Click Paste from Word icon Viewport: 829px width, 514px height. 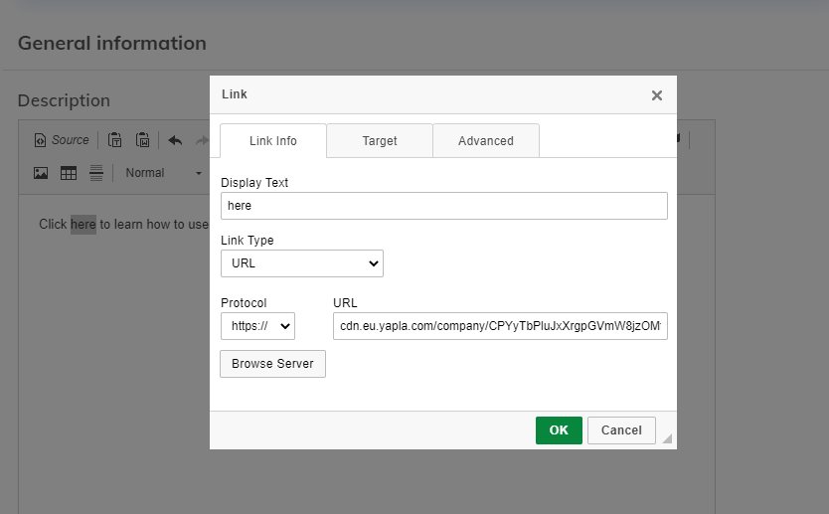(x=142, y=140)
